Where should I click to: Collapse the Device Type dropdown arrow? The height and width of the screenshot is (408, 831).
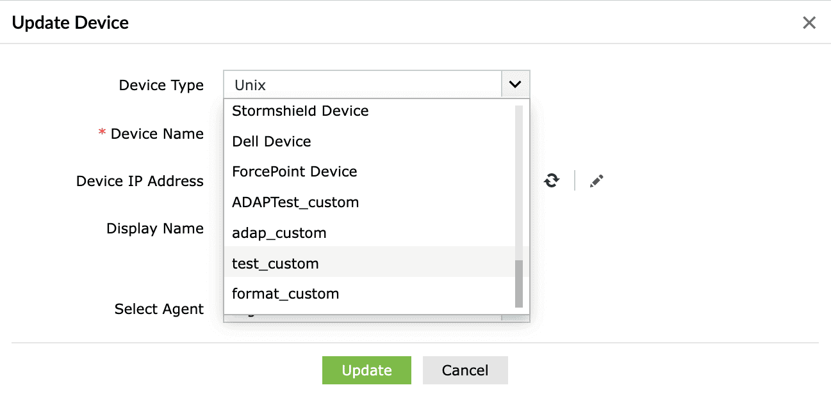[515, 84]
